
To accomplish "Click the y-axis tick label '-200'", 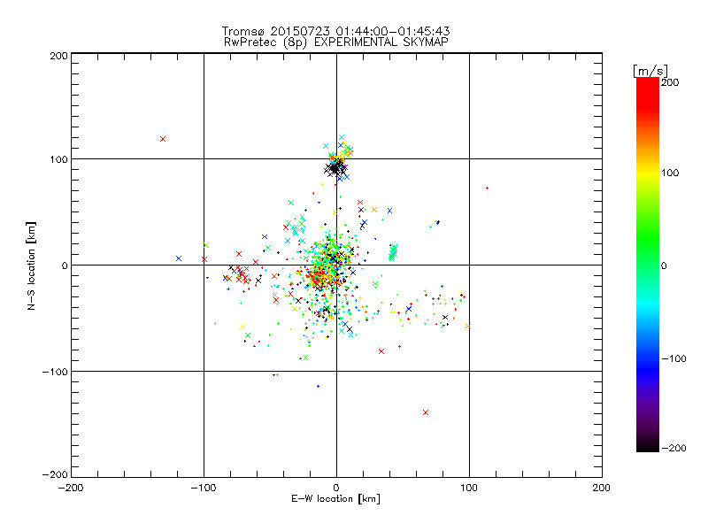I will [x=55, y=474].
